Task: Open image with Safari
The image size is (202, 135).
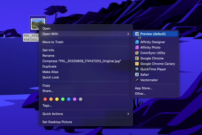Action: click(x=155, y=75)
